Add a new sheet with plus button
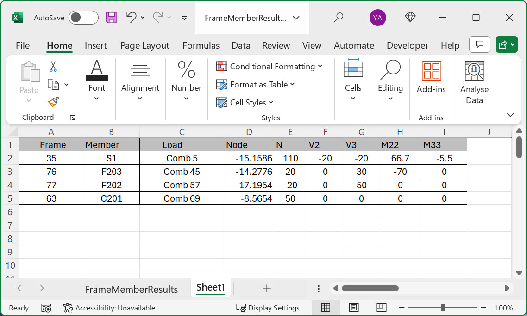This screenshot has height=316, width=527. point(267,288)
